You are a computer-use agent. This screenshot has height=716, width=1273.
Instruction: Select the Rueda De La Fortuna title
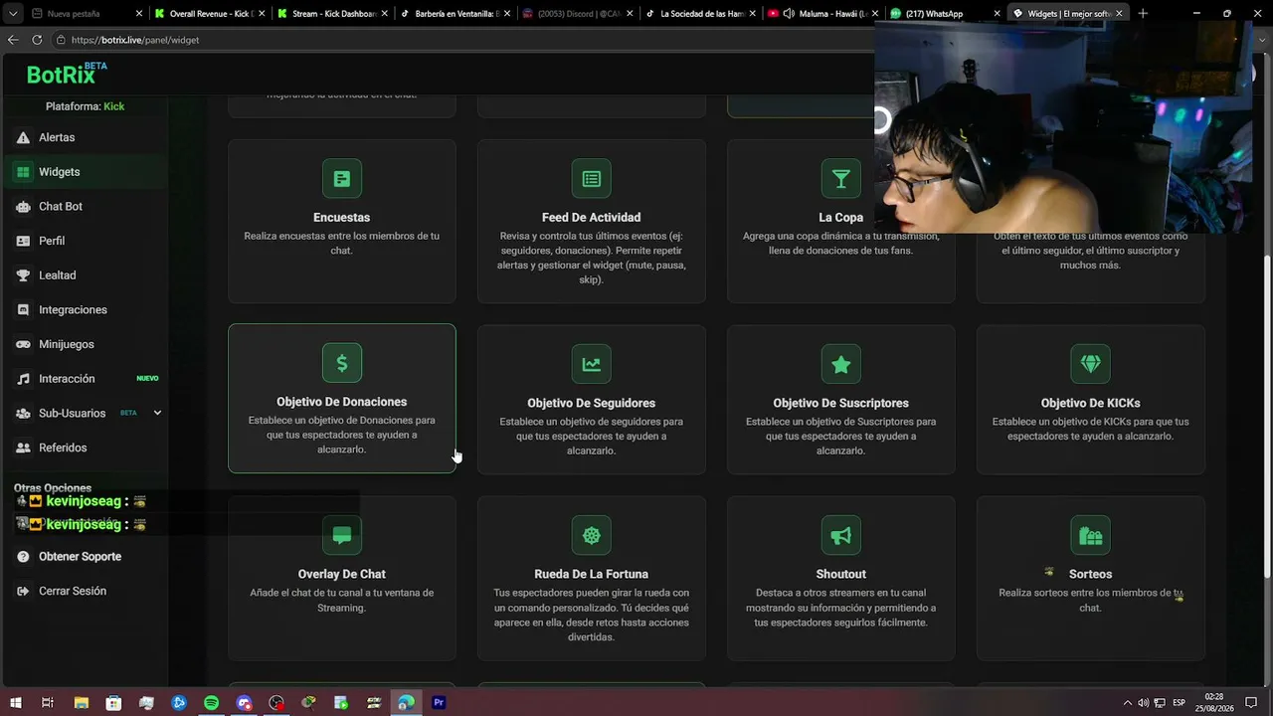(x=592, y=574)
